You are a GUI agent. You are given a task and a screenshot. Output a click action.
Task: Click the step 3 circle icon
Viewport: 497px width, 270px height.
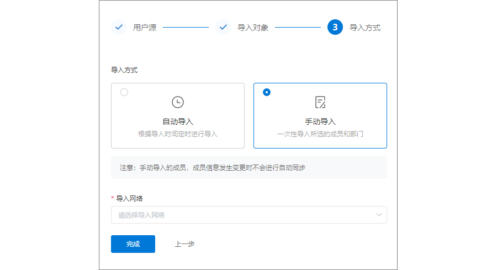(x=335, y=27)
